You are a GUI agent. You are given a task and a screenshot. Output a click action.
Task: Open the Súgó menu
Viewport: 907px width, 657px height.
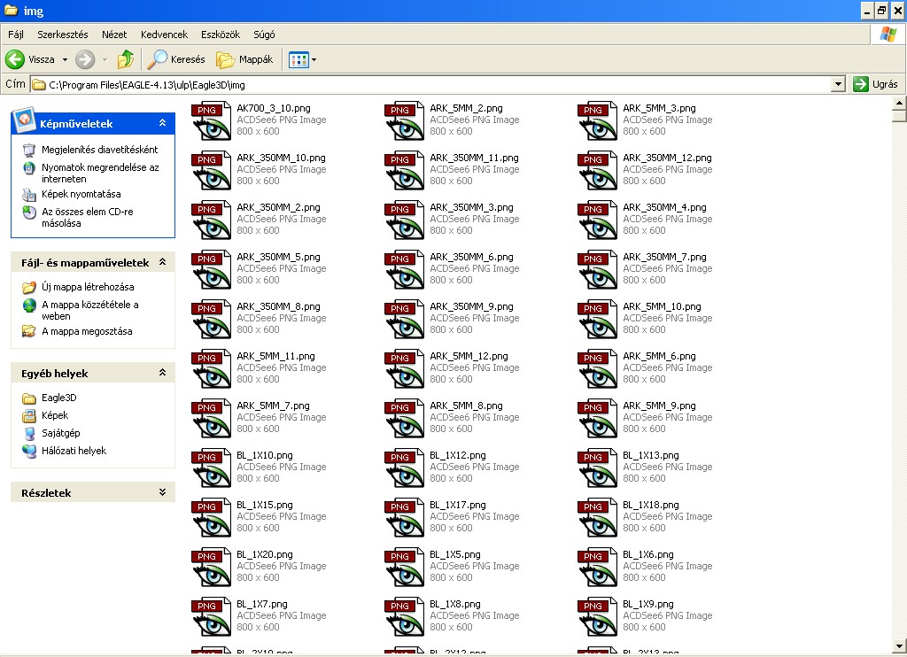(x=264, y=35)
